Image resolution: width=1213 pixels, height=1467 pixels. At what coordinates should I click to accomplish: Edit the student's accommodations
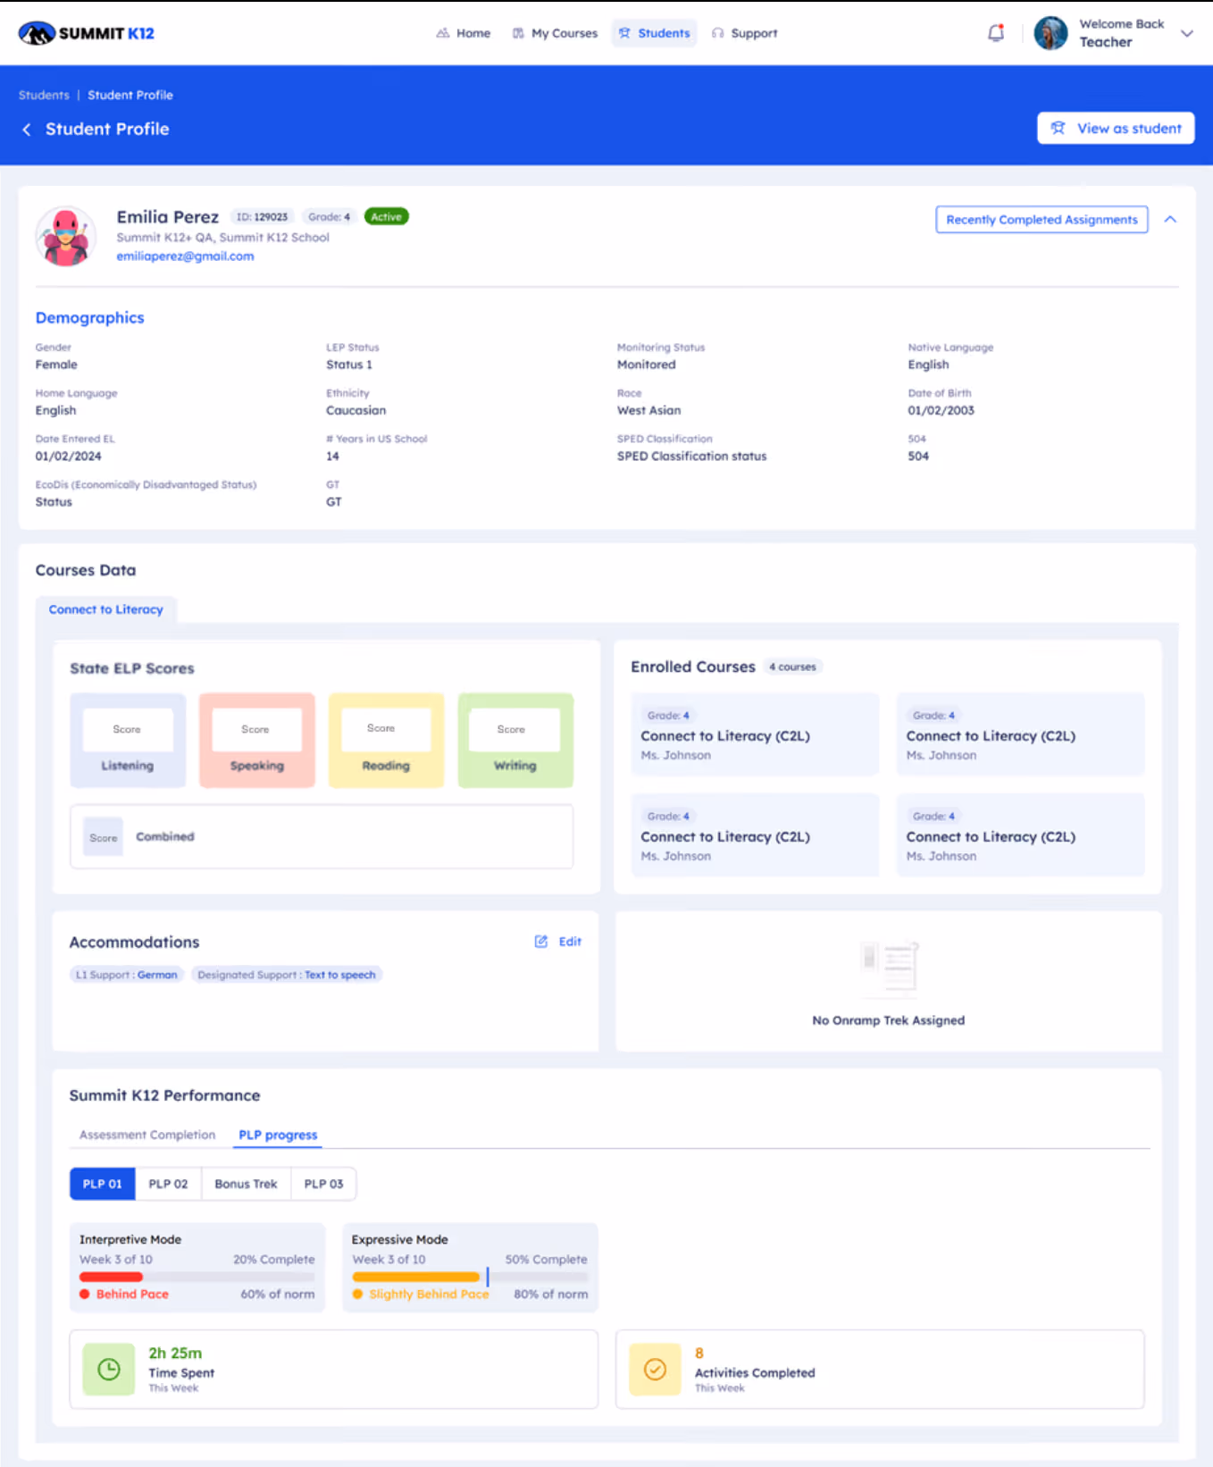(x=558, y=942)
